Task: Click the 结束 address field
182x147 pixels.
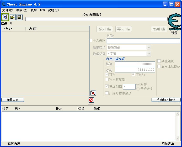Action: 135,70
